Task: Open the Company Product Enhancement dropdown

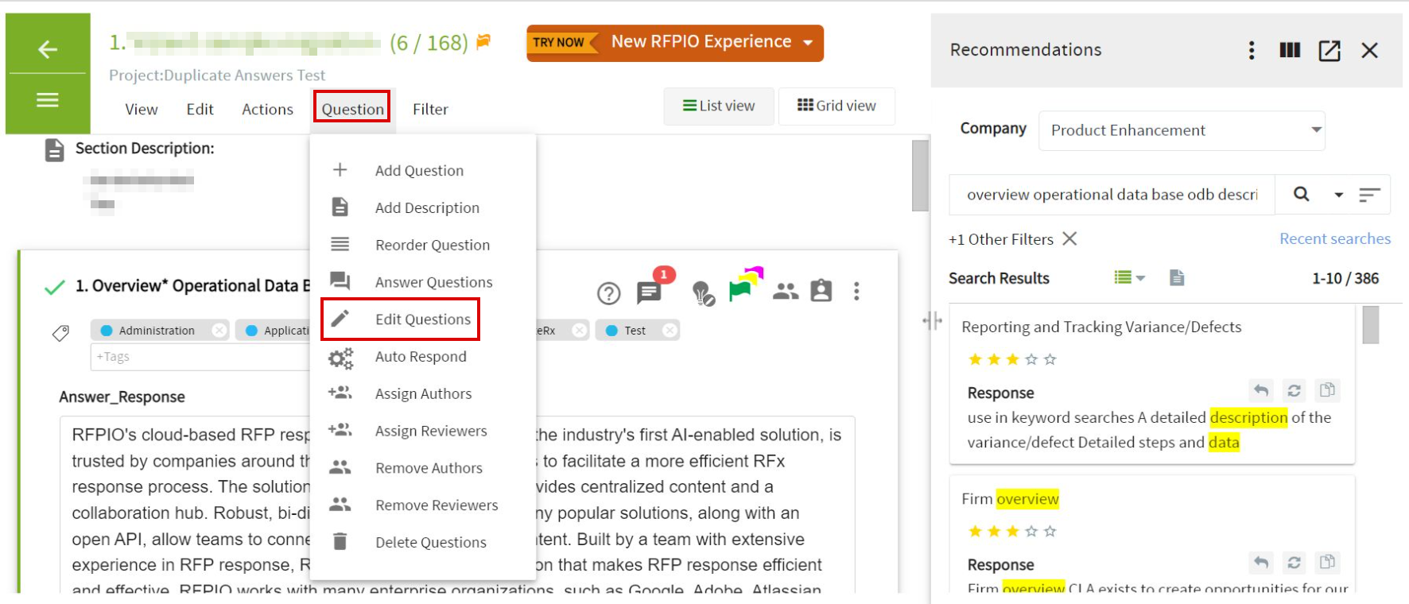Action: [x=1182, y=130]
